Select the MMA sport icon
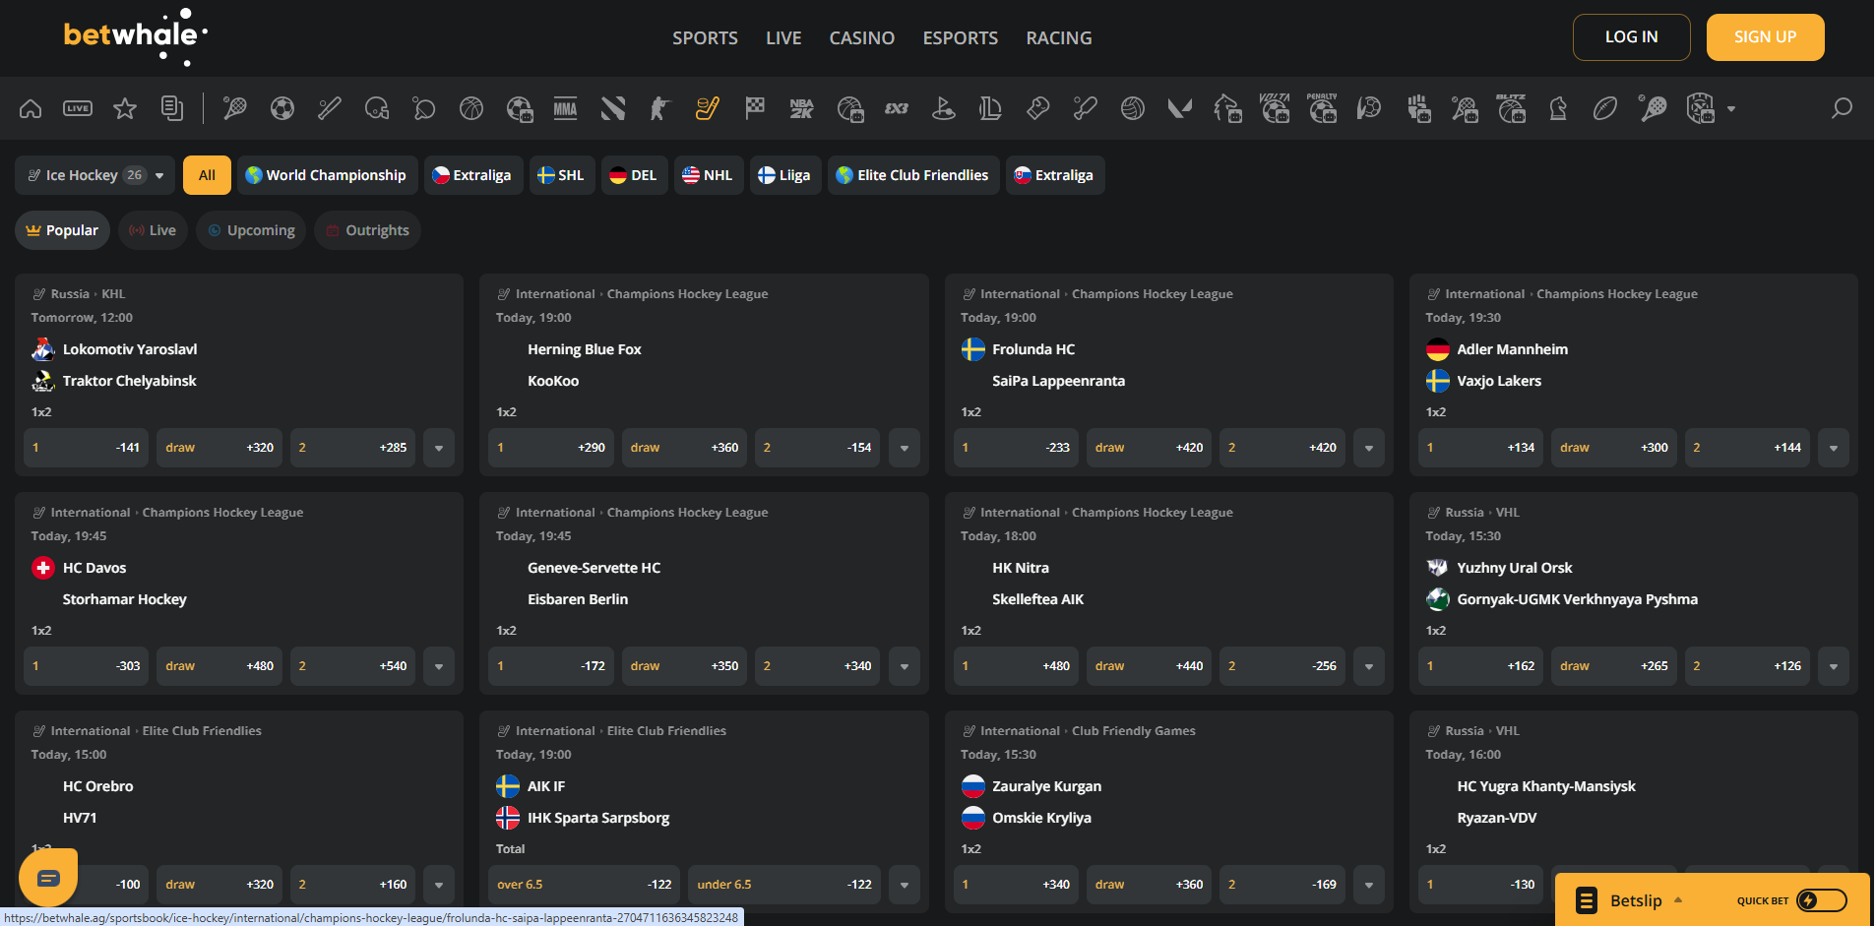The width and height of the screenshot is (1876, 926). point(566,108)
